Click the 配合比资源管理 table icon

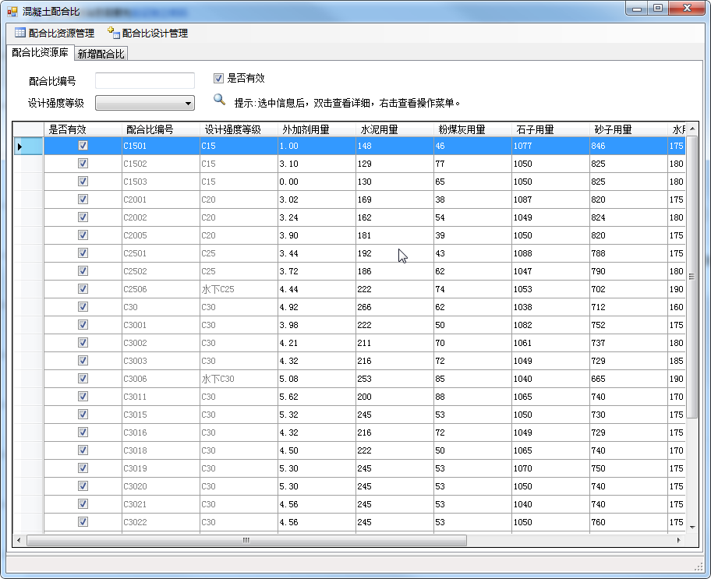[x=20, y=33]
